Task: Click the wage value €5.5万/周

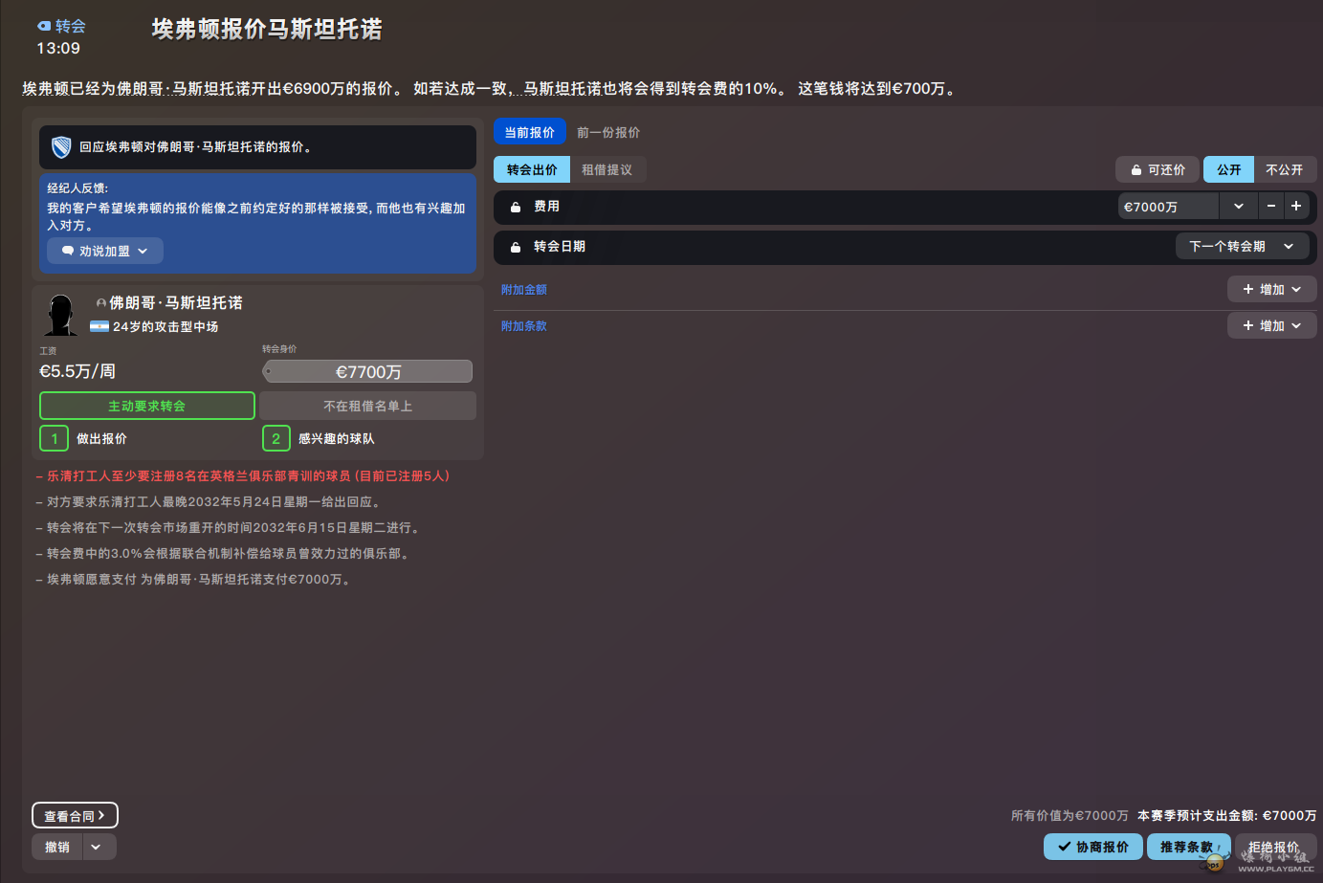Action: (x=77, y=371)
